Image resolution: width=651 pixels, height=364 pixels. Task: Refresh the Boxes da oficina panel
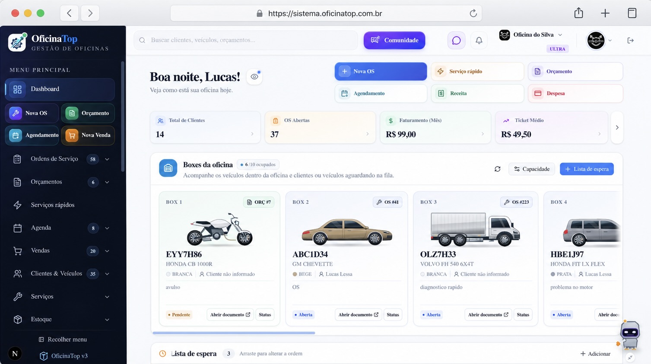498,169
